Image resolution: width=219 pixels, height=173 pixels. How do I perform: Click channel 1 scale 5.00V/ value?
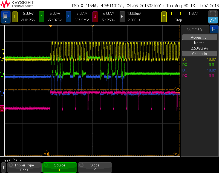[28, 13]
